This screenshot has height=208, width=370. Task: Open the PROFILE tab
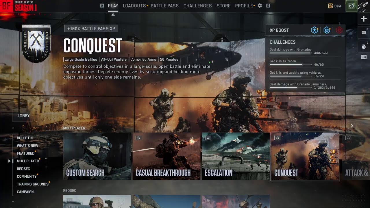pyautogui.click(x=244, y=6)
